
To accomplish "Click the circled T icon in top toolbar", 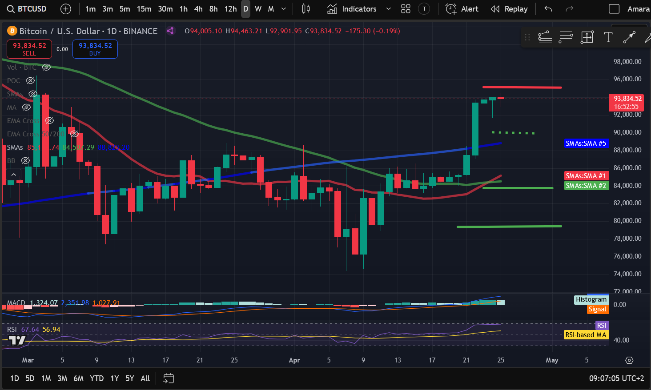I will (424, 9).
